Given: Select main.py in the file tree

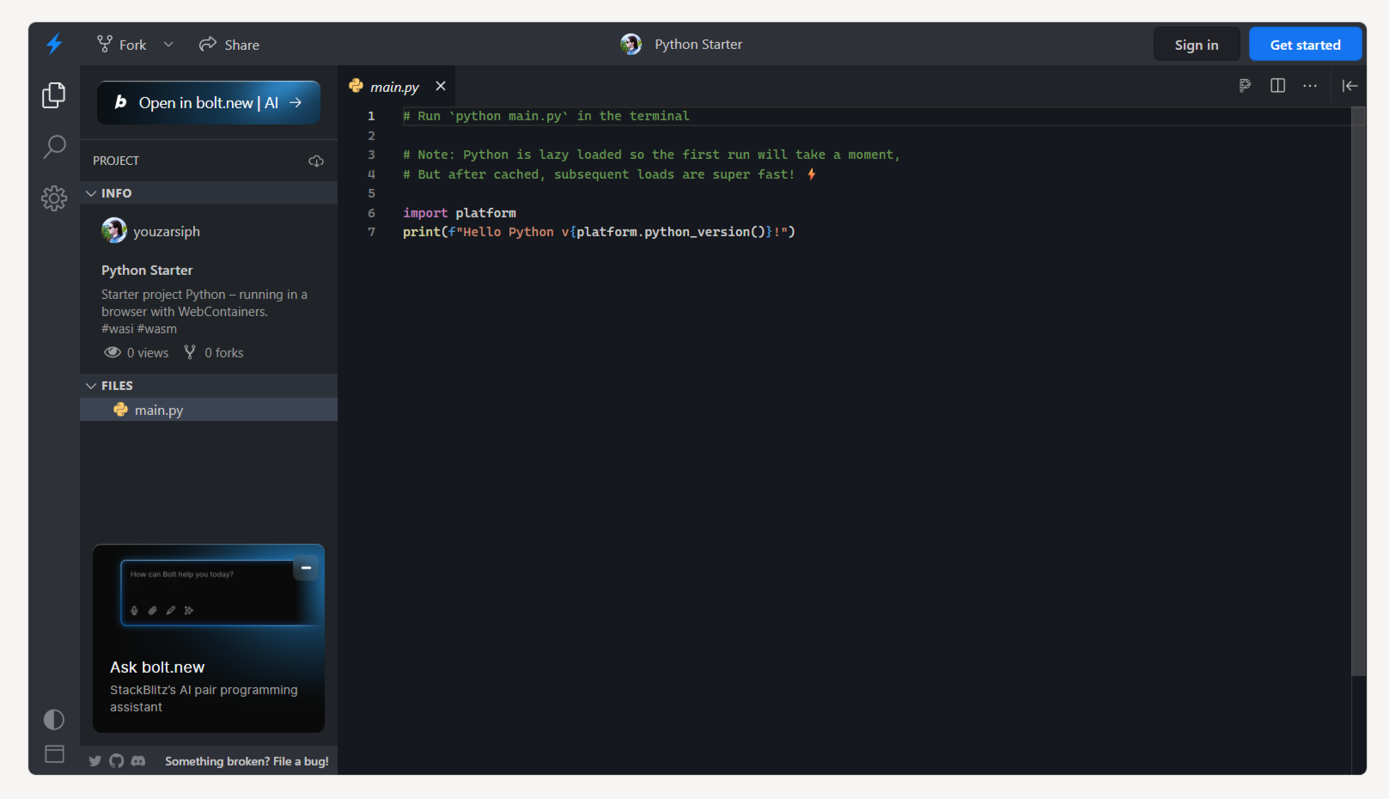Looking at the screenshot, I should point(209,410).
